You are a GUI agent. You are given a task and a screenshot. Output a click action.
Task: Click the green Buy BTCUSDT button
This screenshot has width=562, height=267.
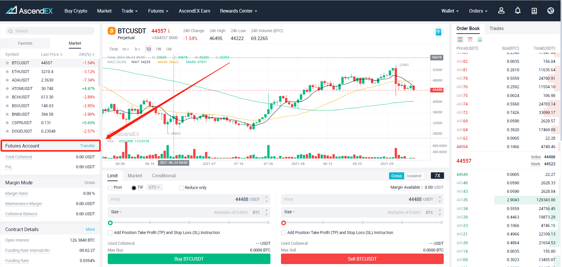pos(189,259)
